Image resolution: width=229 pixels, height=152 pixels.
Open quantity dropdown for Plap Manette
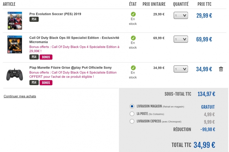(x=181, y=69)
